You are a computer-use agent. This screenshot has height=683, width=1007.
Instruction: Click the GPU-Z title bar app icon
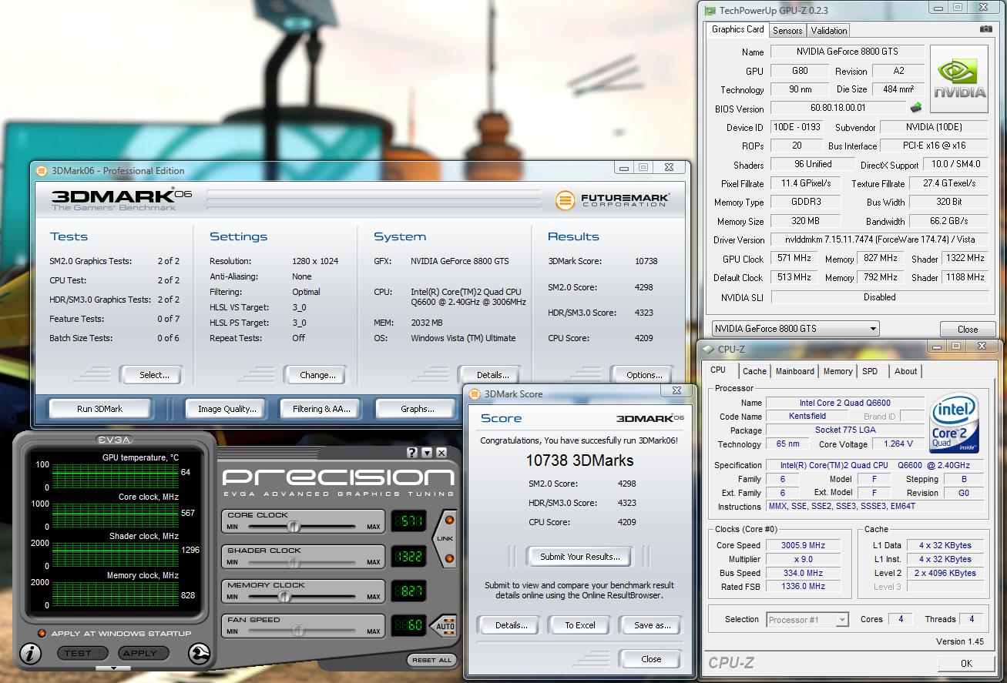(x=710, y=10)
